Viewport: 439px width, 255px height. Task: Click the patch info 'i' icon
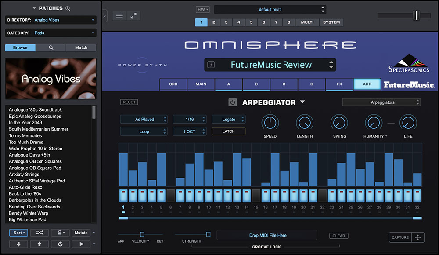pyautogui.click(x=211, y=65)
